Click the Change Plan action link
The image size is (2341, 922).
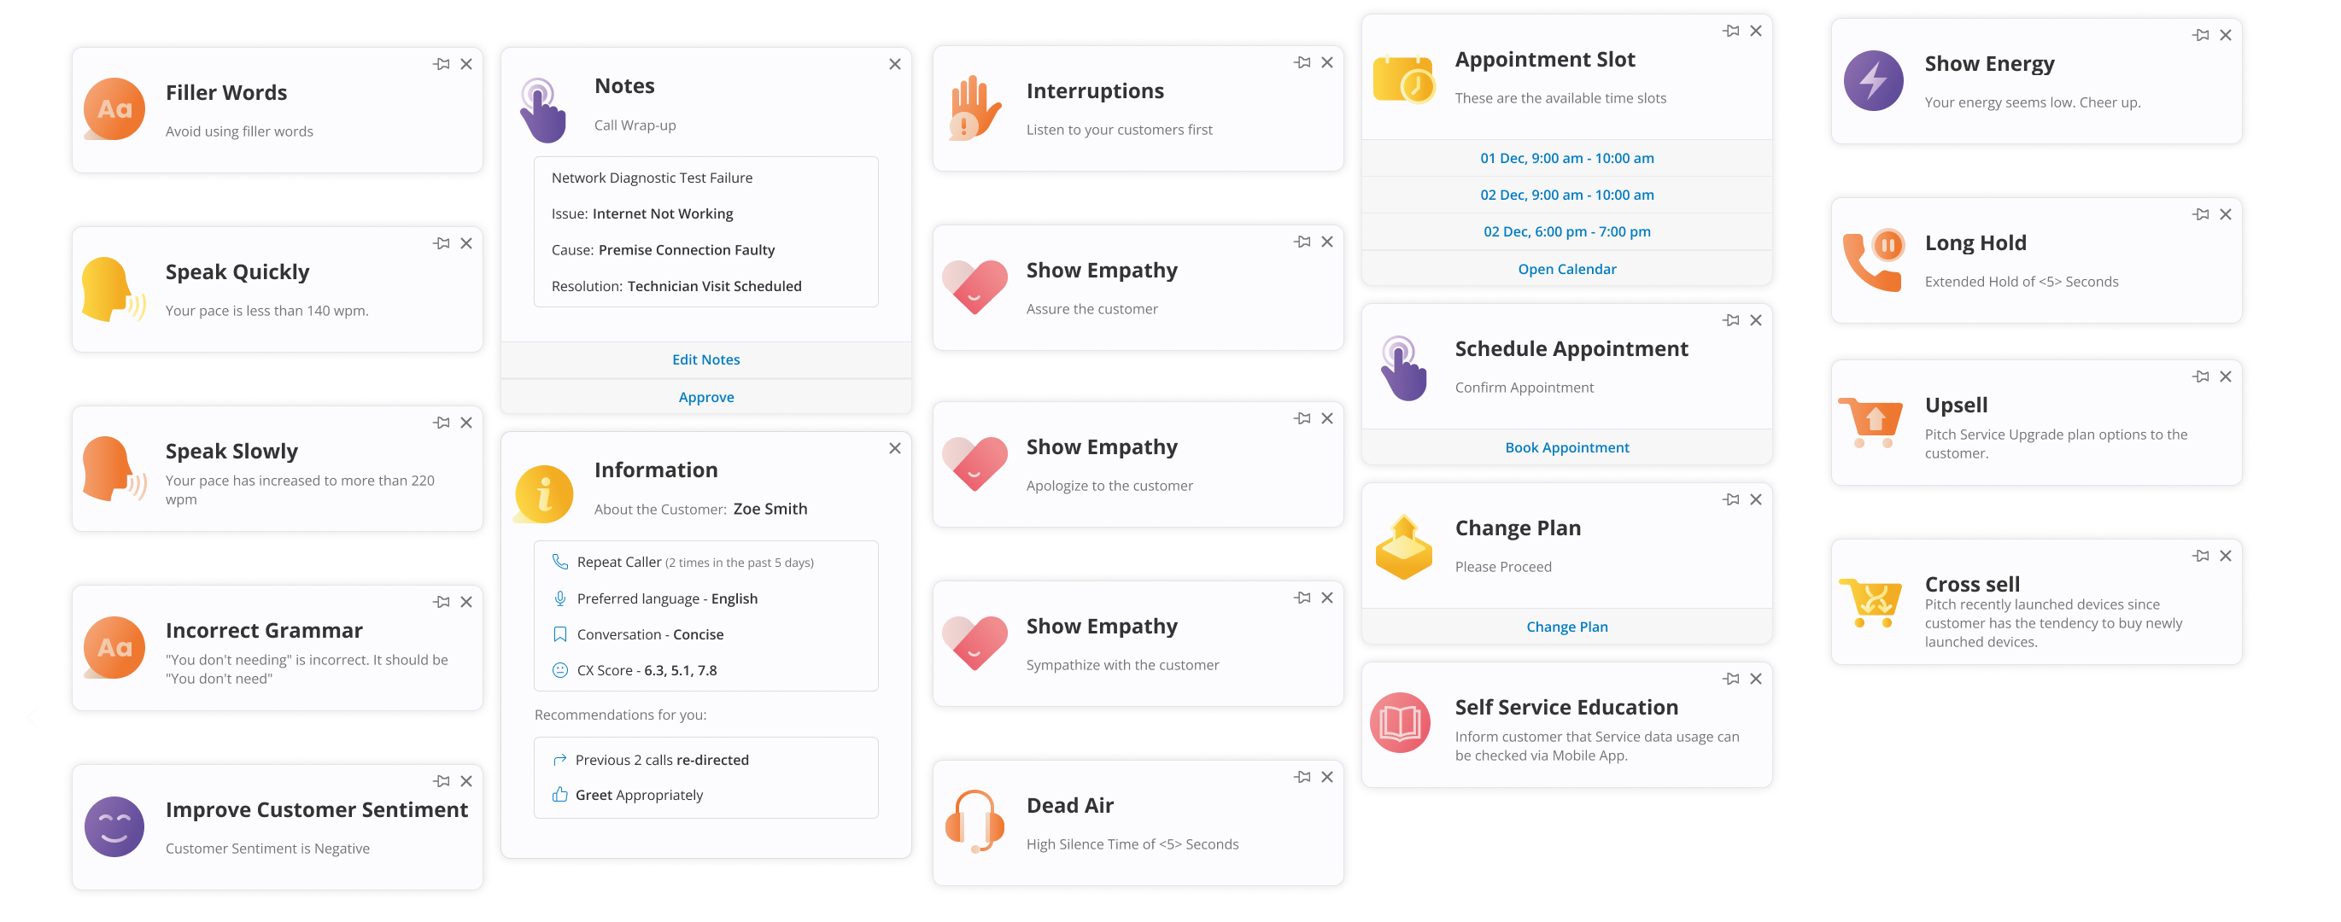(1566, 627)
